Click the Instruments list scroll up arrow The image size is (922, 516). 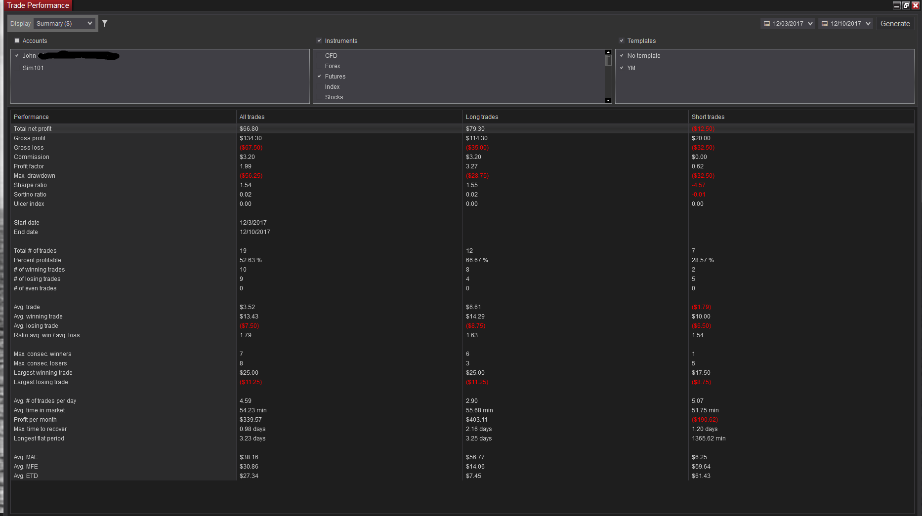[608, 52]
